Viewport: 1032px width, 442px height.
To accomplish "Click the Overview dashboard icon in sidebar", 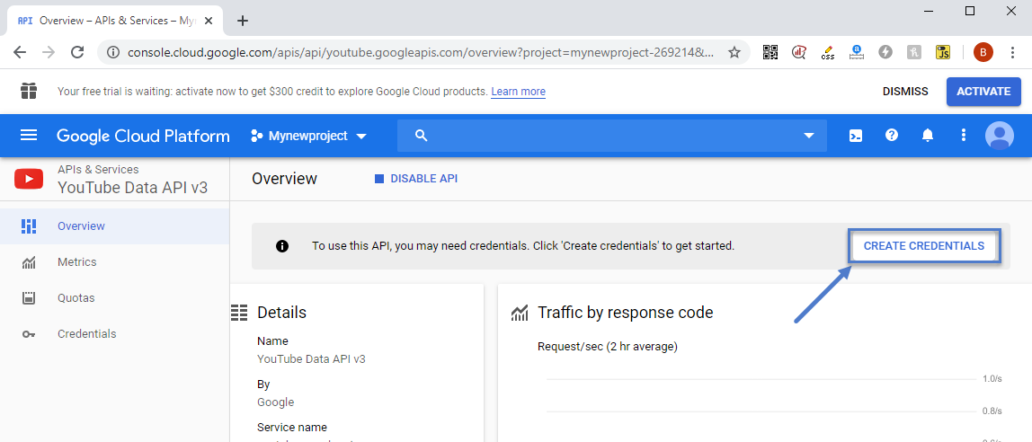I will coord(28,226).
